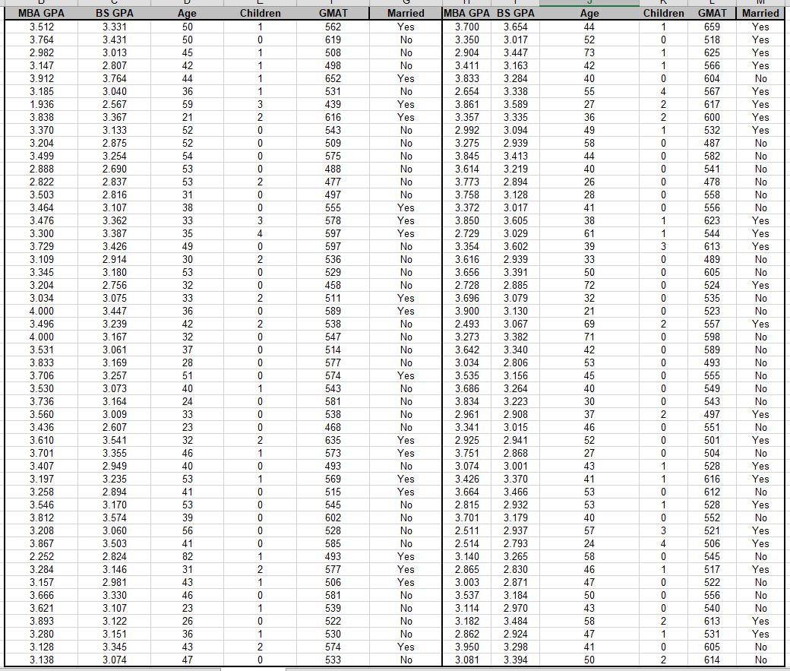The width and height of the screenshot is (790, 671).
Task: Click the GMAT score 625
Action: pos(712,52)
